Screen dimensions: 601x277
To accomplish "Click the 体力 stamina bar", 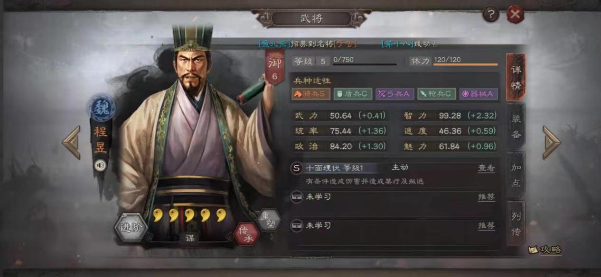I will pyautogui.click(x=466, y=61).
